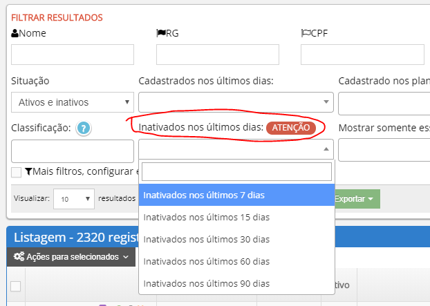
Task: Focus the Nome text field
Action: coord(73,55)
